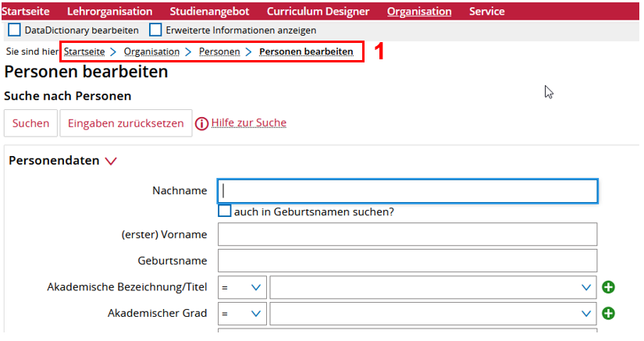Enable the DataDictionary bearbeiten checkbox
Viewport: 644px width, 341px height.
14,30
